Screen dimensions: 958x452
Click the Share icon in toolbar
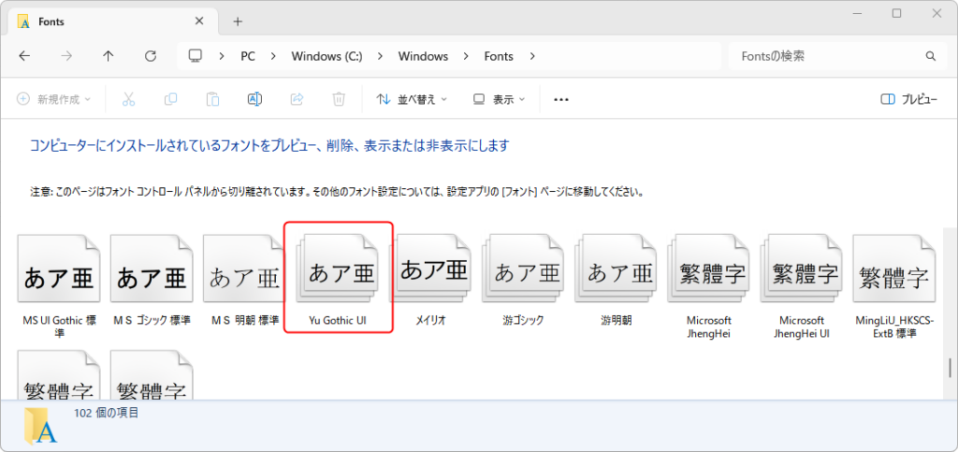[297, 99]
